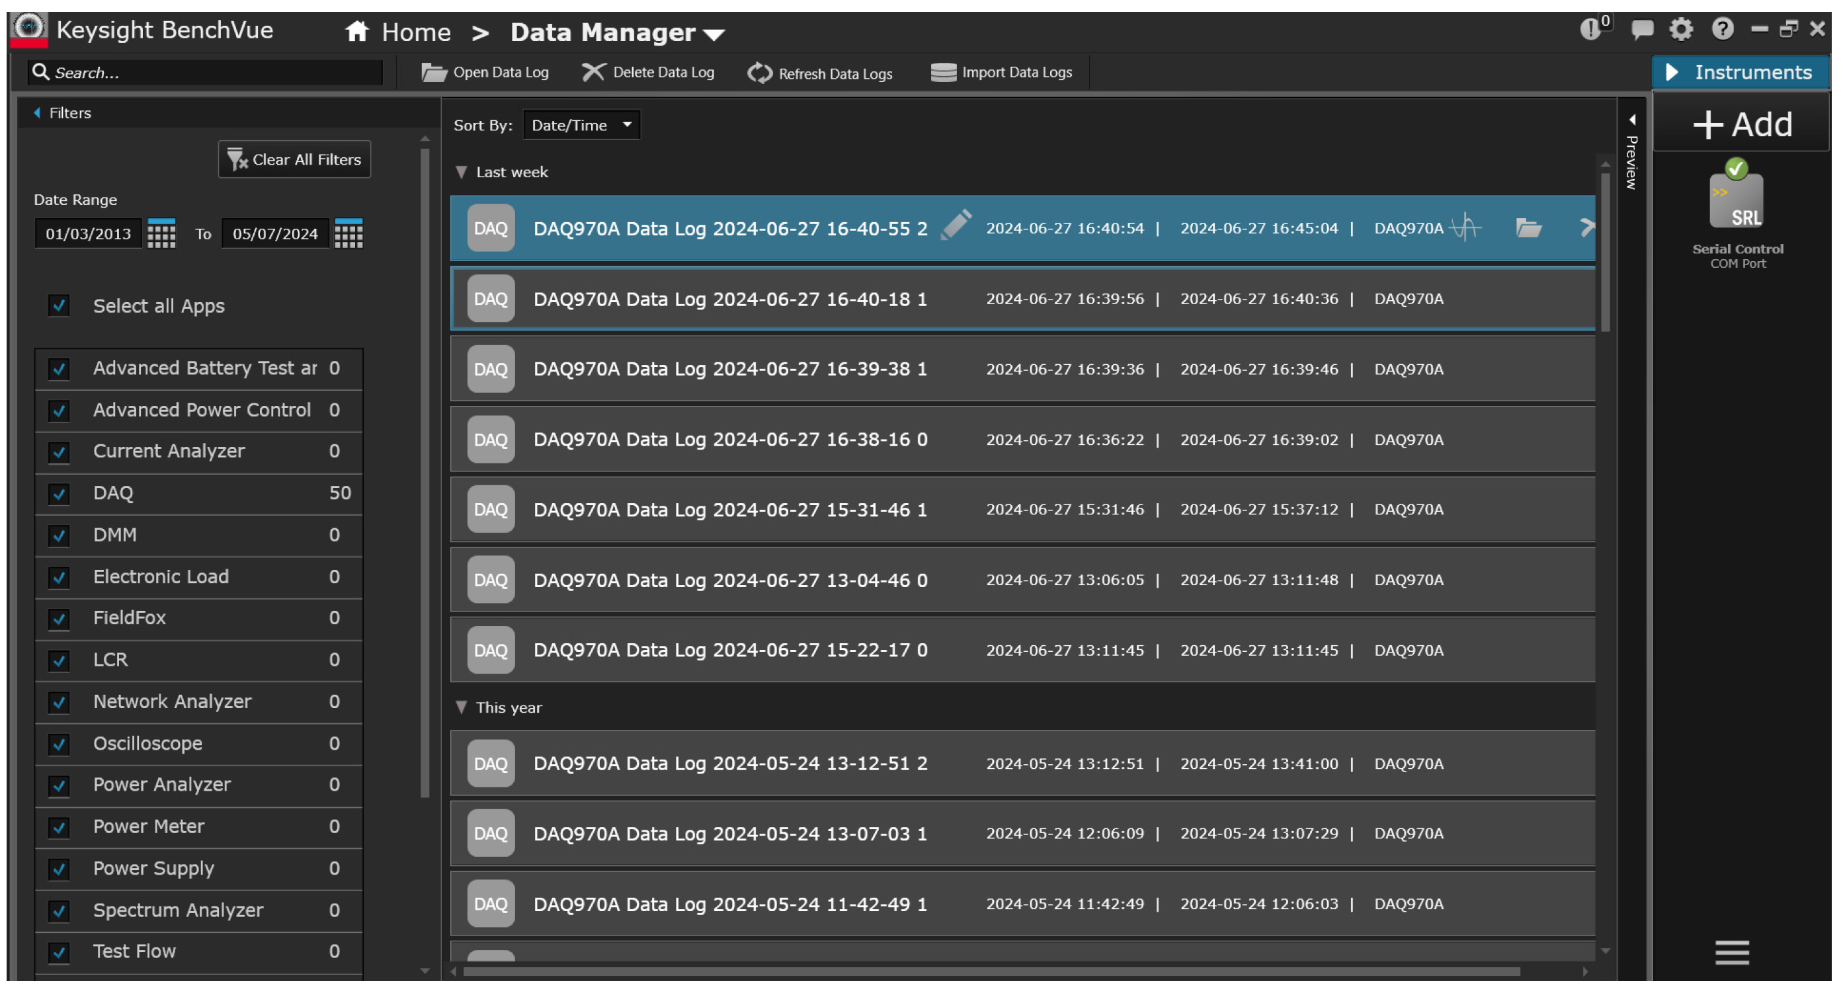
Task: Toggle the Select all Apps checkbox
Action: pyautogui.click(x=59, y=306)
